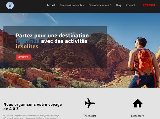Click the Transport label
The width and height of the screenshot is (160, 119).
point(90,116)
